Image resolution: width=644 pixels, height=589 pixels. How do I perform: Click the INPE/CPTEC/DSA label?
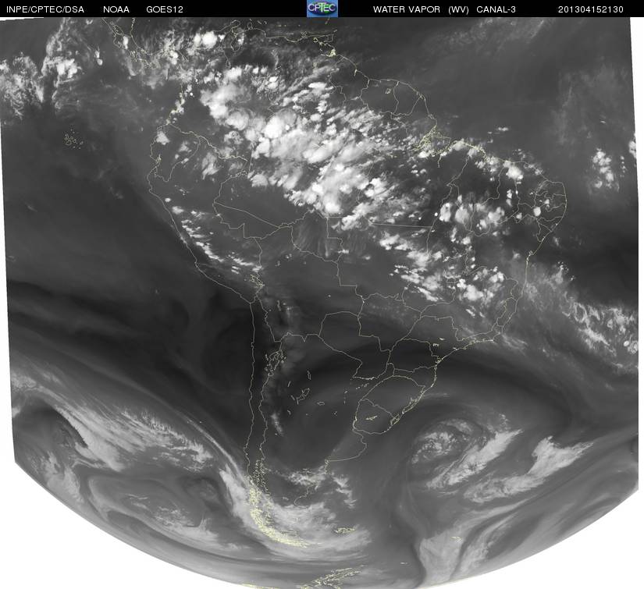pos(44,9)
